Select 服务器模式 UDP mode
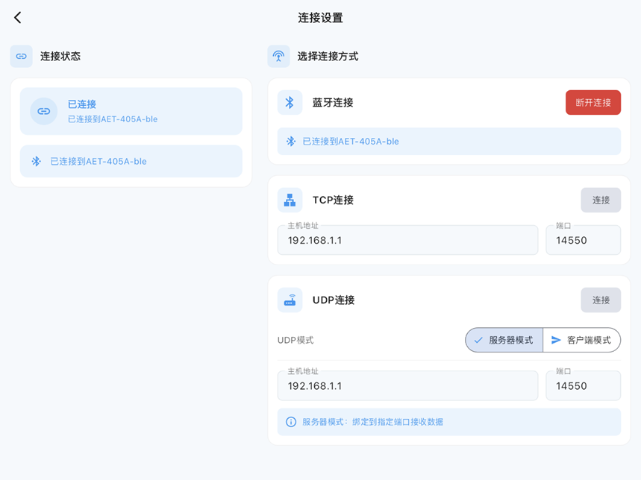This screenshot has width=641, height=480. tap(504, 340)
